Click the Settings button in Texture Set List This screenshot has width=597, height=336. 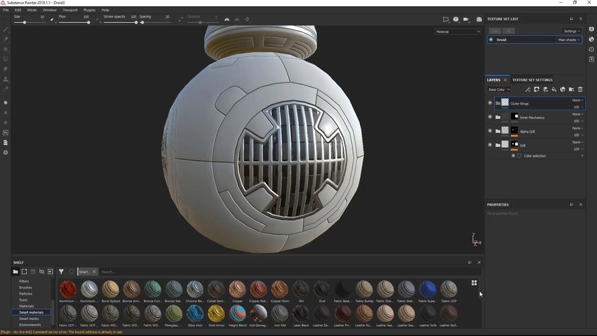[x=571, y=31]
